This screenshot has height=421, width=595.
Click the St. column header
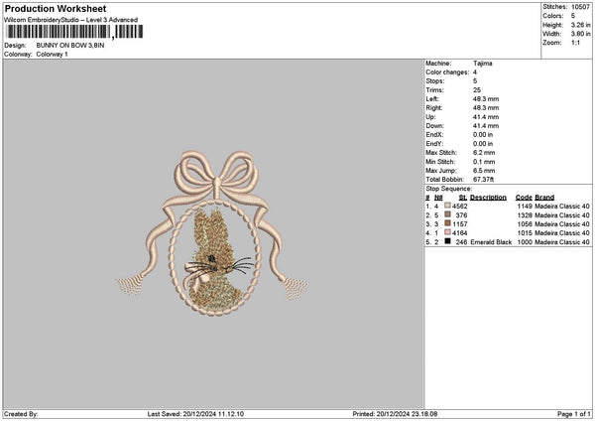463,197
